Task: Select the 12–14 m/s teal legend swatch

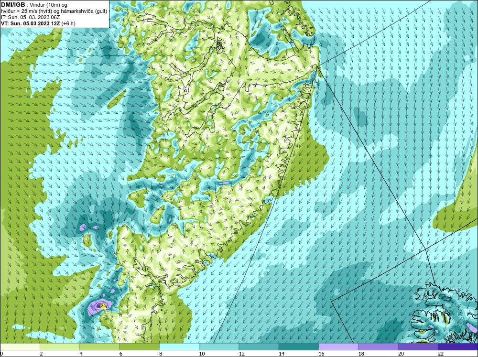Action: pyautogui.click(x=259, y=346)
